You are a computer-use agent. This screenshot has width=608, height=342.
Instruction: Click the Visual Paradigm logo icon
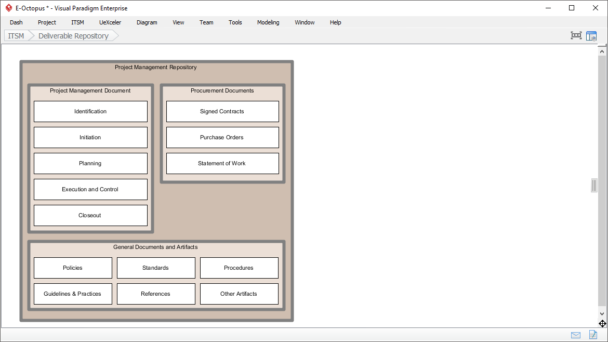8,8
